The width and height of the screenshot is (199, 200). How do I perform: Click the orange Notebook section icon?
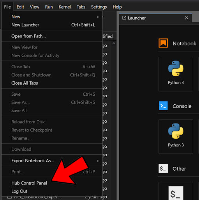(163, 43)
